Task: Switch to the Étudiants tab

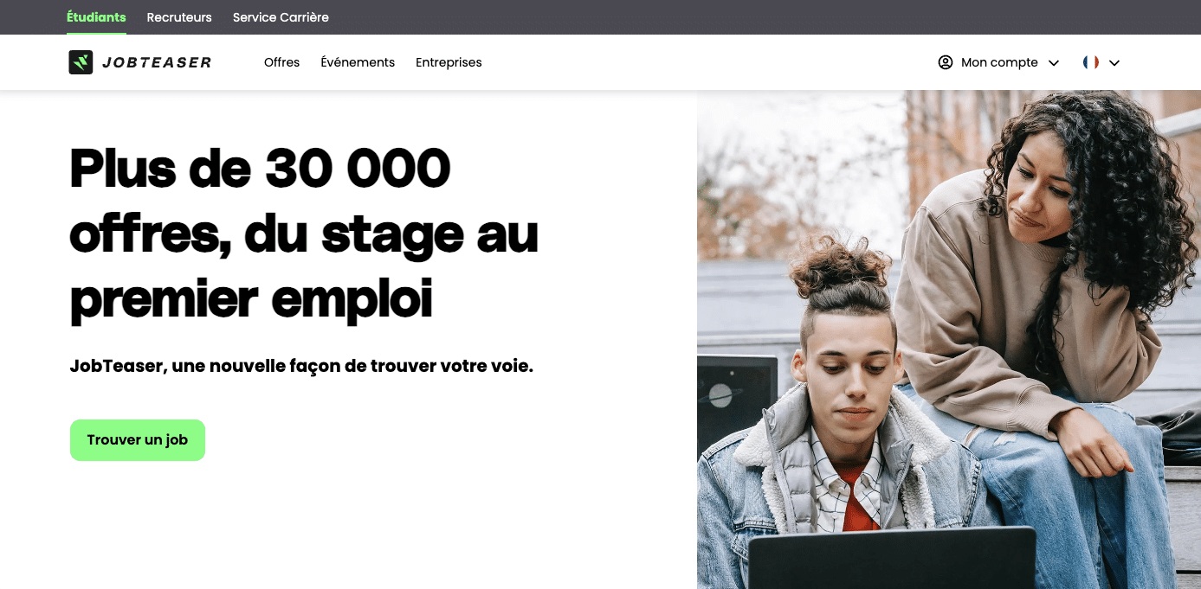Action: (96, 17)
